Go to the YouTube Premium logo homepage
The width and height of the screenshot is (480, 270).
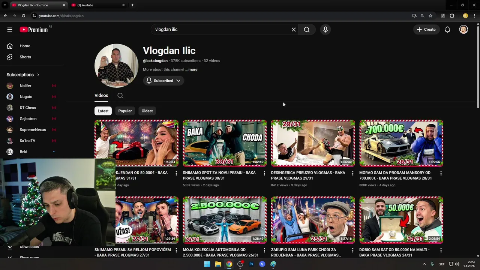coord(34,30)
